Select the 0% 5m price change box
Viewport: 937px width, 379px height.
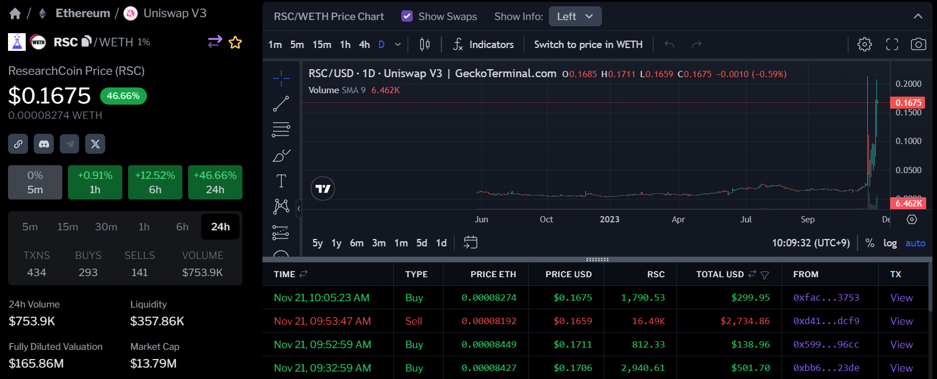pos(35,182)
